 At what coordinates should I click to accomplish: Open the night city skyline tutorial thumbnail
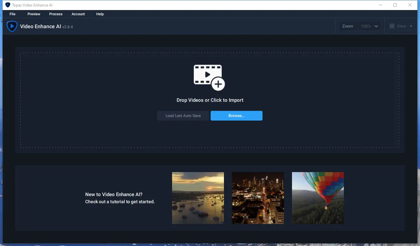pyautogui.click(x=258, y=198)
